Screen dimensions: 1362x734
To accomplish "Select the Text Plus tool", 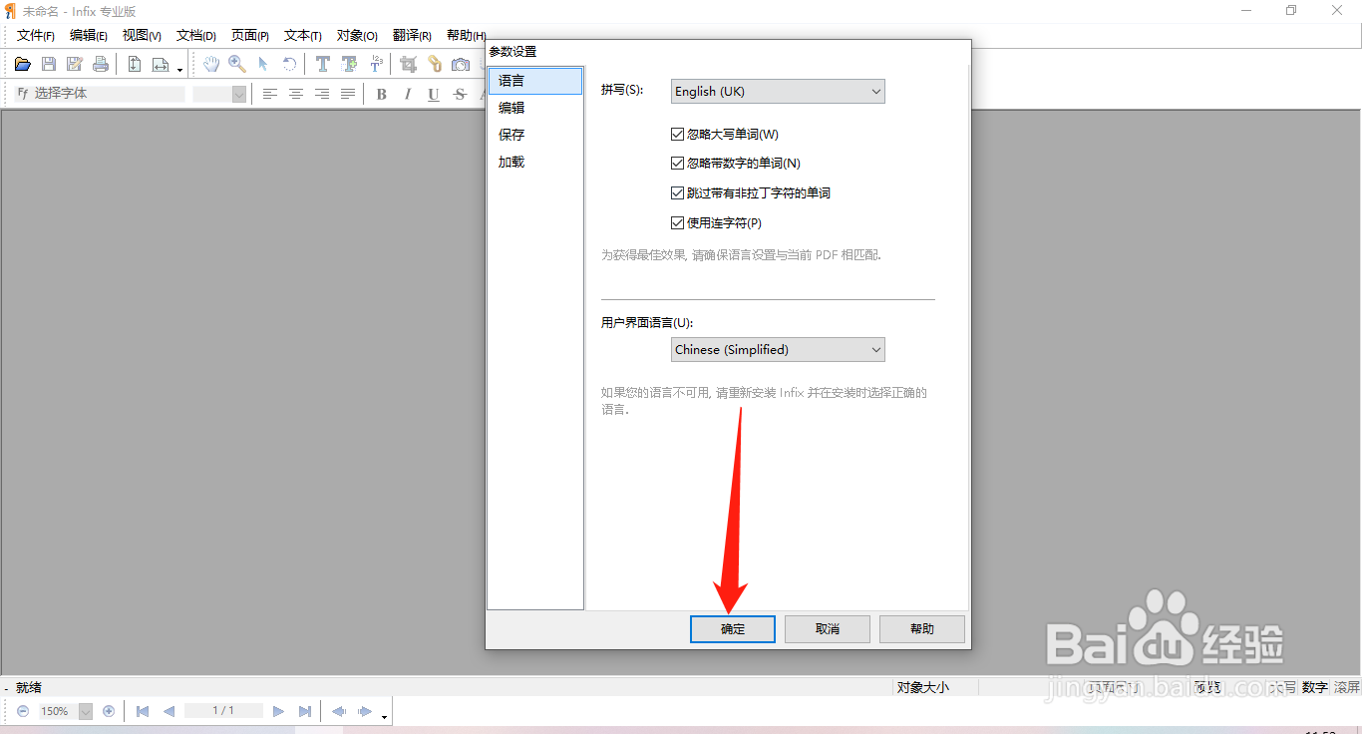I will tap(349, 64).
